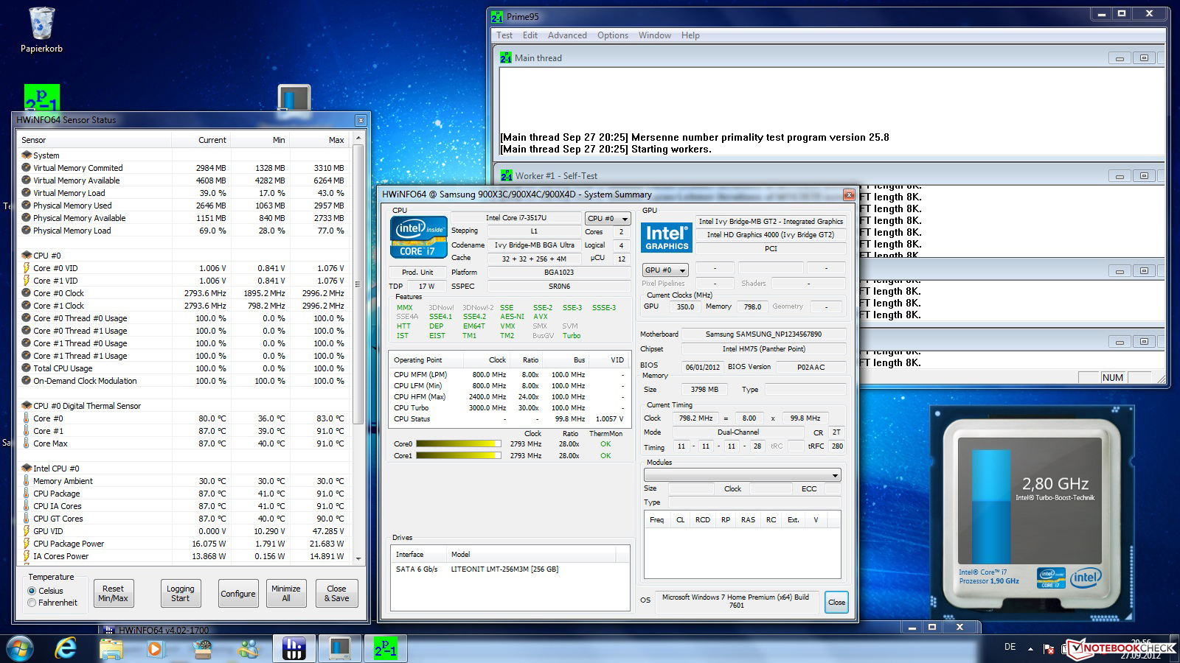Open Windows Explorer folder icon in taskbar
The width and height of the screenshot is (1180, 663).
[x=111, y=648]
